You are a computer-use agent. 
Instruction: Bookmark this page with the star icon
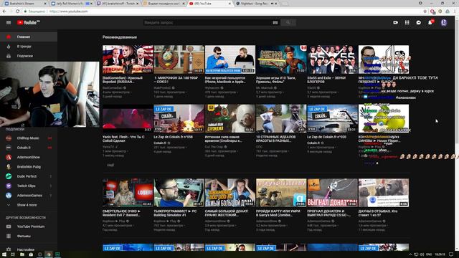425,11
